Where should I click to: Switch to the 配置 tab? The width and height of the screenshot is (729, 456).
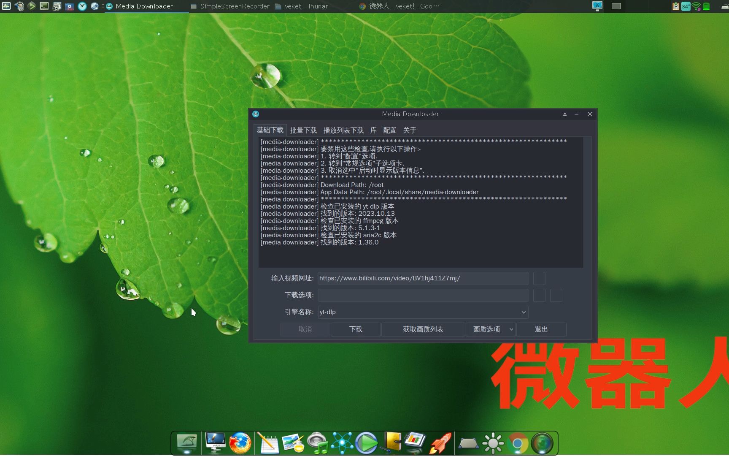389,130
